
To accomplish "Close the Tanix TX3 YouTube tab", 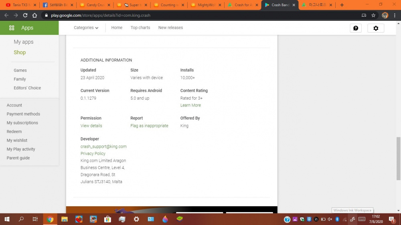I will point(35,5).
